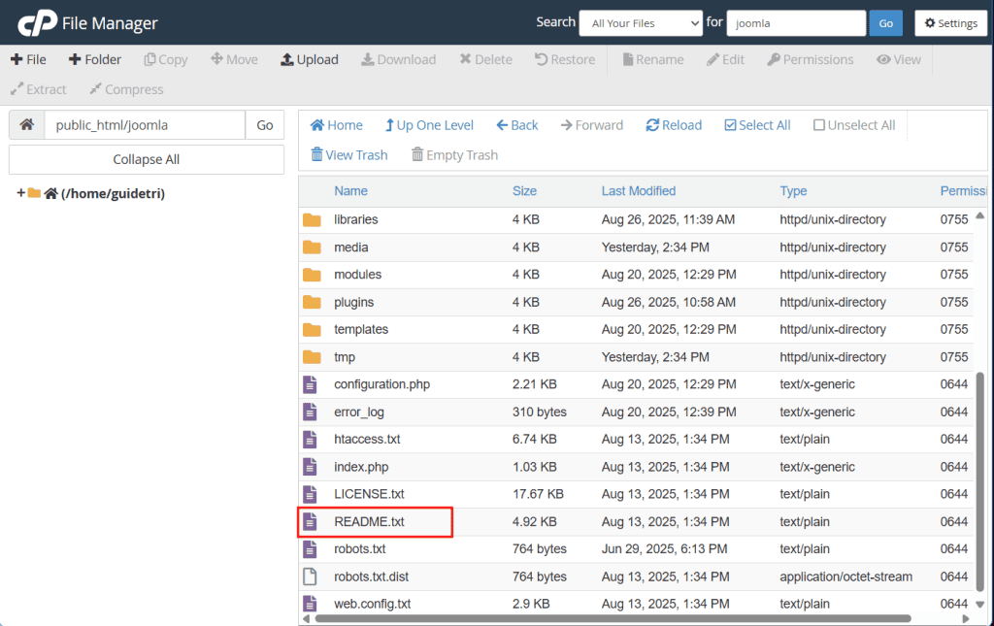
Task: Open the Permissions tool in the toolbar
Action: click(810, 59)
